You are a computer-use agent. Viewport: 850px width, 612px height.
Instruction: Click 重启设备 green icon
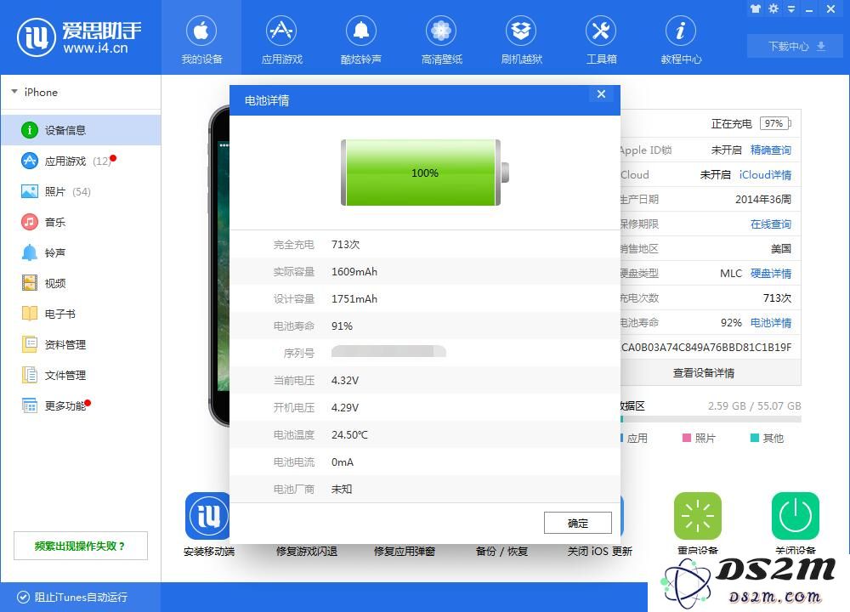pos(698,515)
